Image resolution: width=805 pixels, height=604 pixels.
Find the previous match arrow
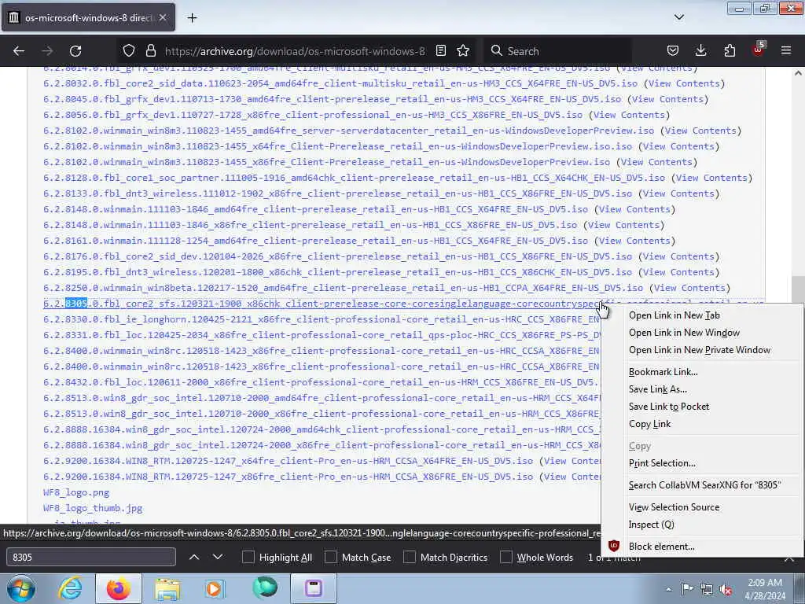click(194, 558)
